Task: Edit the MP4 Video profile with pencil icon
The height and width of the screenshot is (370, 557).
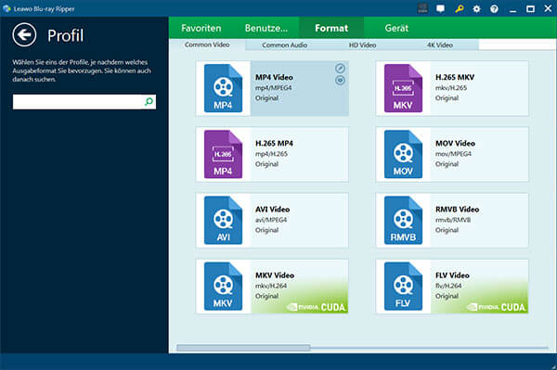Action: 340,68
